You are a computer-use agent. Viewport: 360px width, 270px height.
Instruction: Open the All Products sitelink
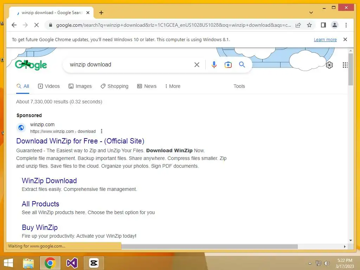pyautogui.click(x=40, y=204)
